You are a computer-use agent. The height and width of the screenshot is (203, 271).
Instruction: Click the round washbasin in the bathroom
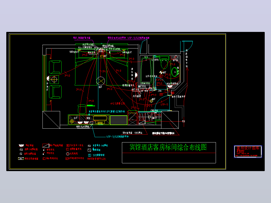pos(175,72)
